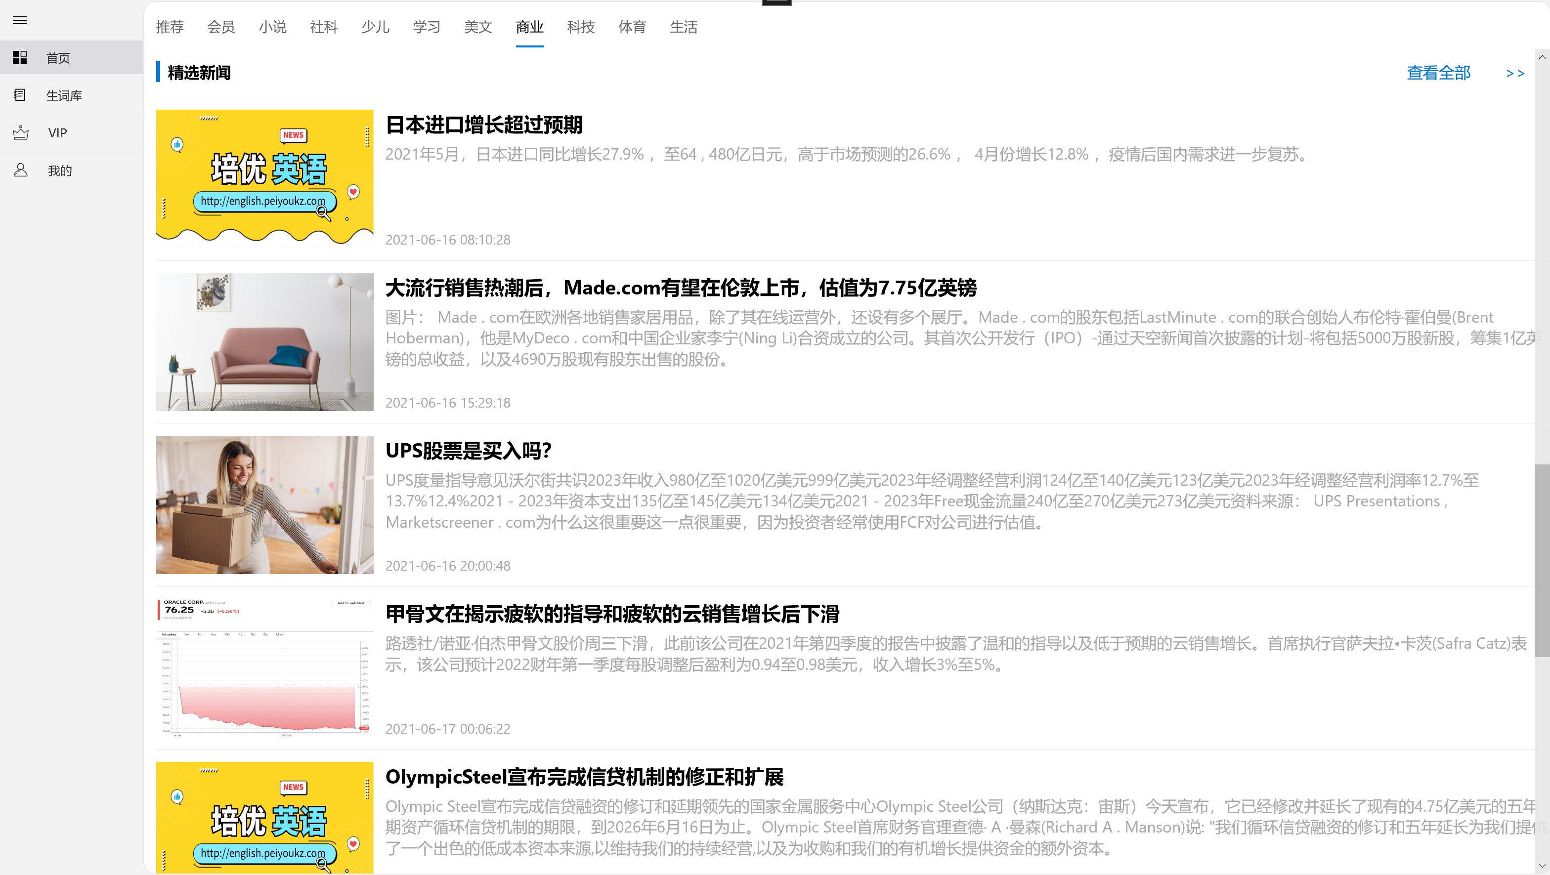The image size is (1550, 875).
Task: Click woman carrying boxes thumbnail
Action: coord(265,504)
